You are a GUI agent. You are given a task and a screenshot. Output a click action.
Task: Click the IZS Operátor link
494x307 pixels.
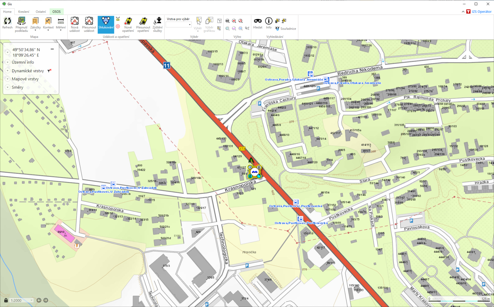coord(481,12)
